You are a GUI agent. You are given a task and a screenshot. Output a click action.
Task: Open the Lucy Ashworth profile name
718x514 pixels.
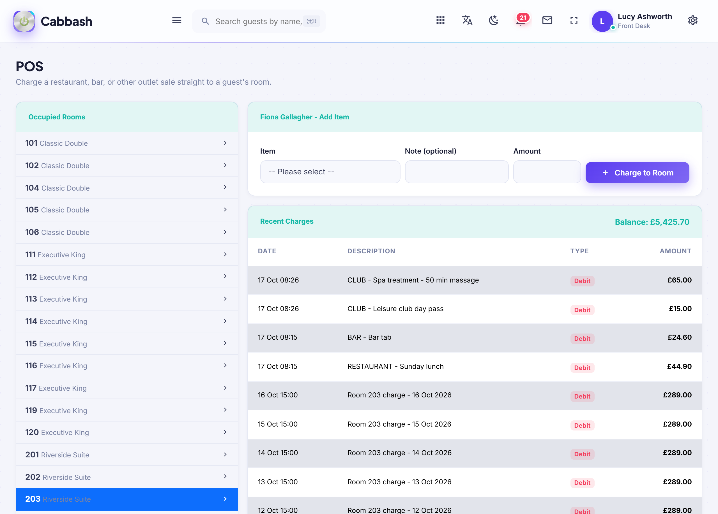click(645, 17)
